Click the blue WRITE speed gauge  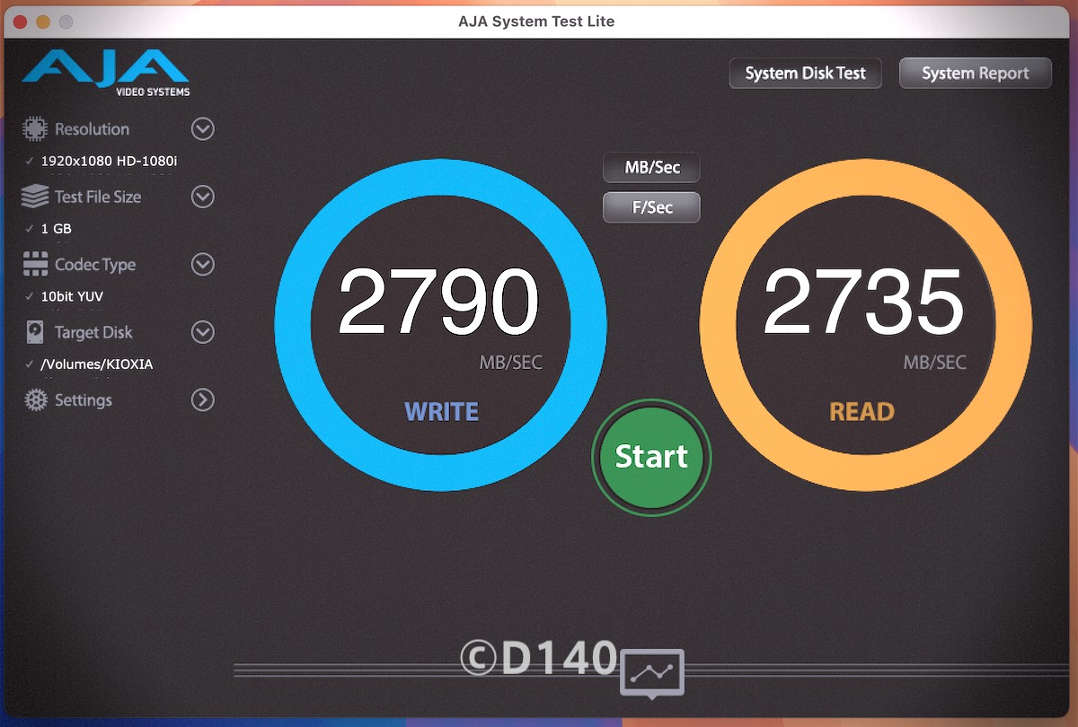440,328
